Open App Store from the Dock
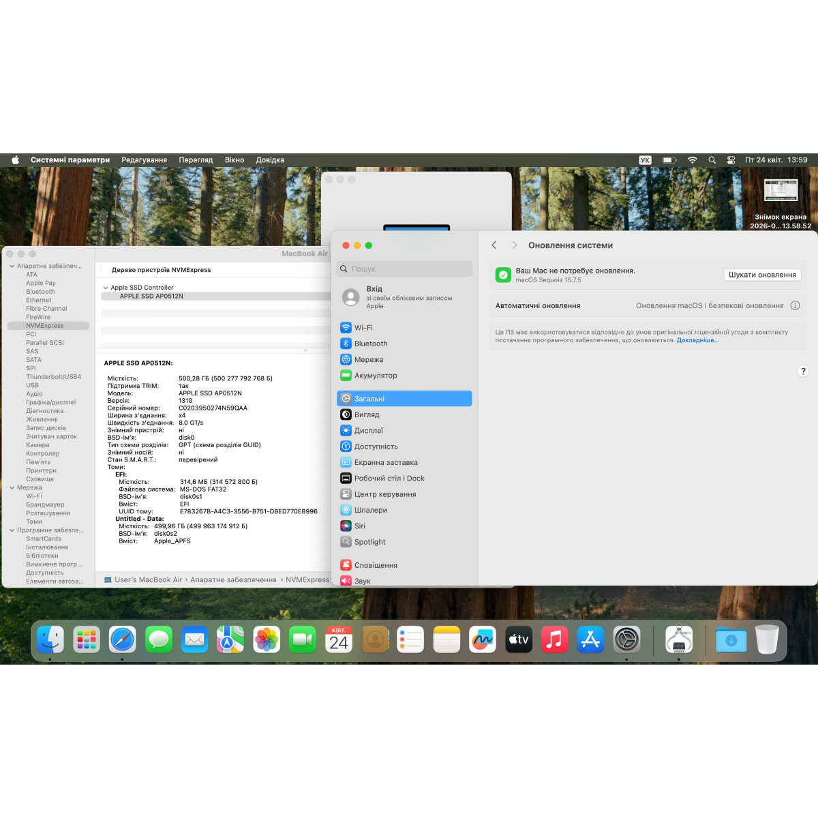Screen dimensions: 818x818 coord(590,639)
